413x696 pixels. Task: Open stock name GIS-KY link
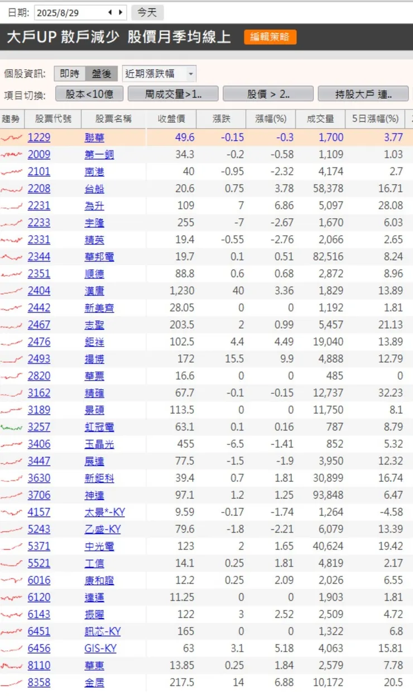[100, 648]
